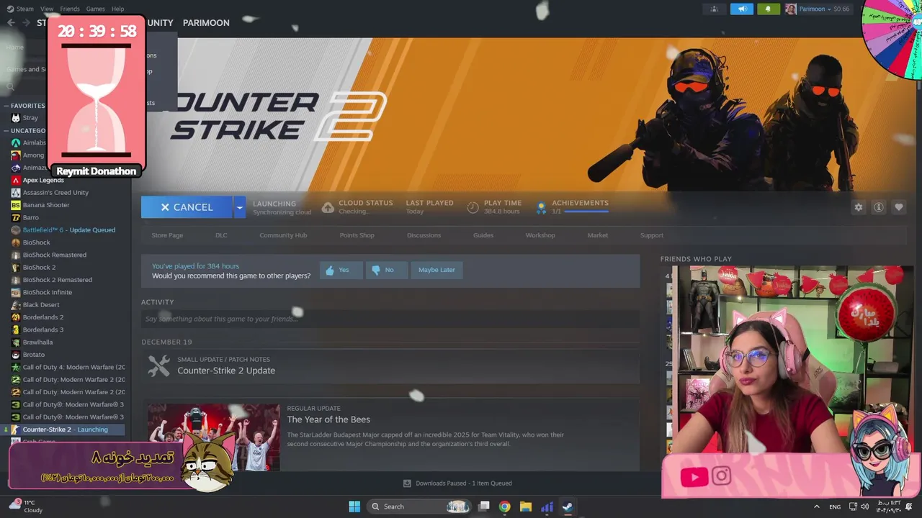The height and width of the screenshot is (518, 922).
Task: Open the View menu
Action: [47, 9]
